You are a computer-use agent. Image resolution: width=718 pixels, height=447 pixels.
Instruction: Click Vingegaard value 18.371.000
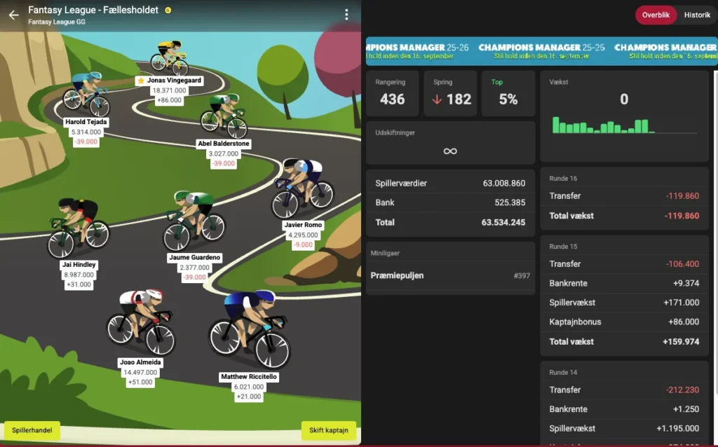pyautogui.click(x=170, y=90)
